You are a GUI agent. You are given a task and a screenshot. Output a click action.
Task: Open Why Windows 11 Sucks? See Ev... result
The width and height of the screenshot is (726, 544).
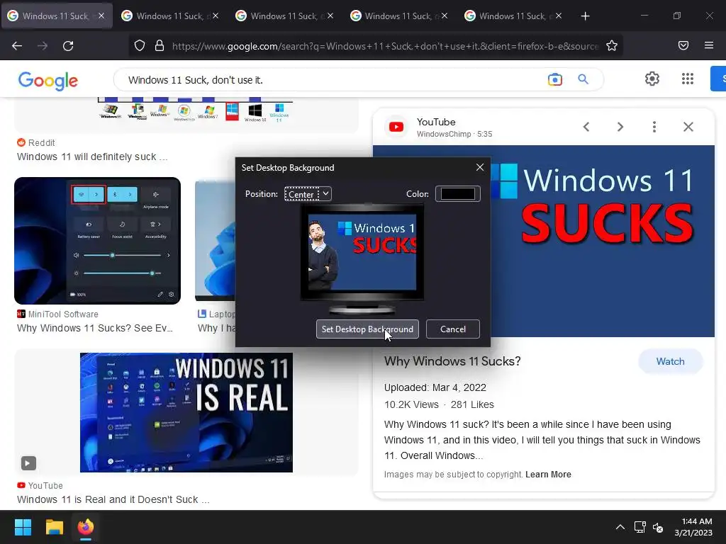coord(95,329)
